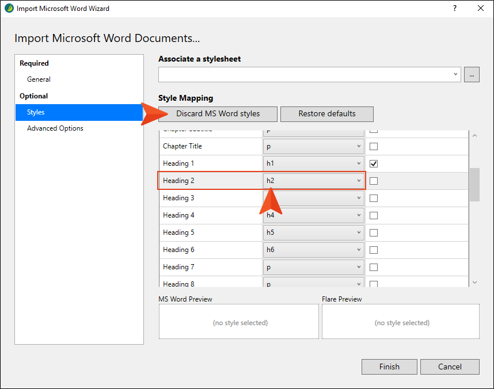Click Discard MS Word styles button

(x=218, y=114)
